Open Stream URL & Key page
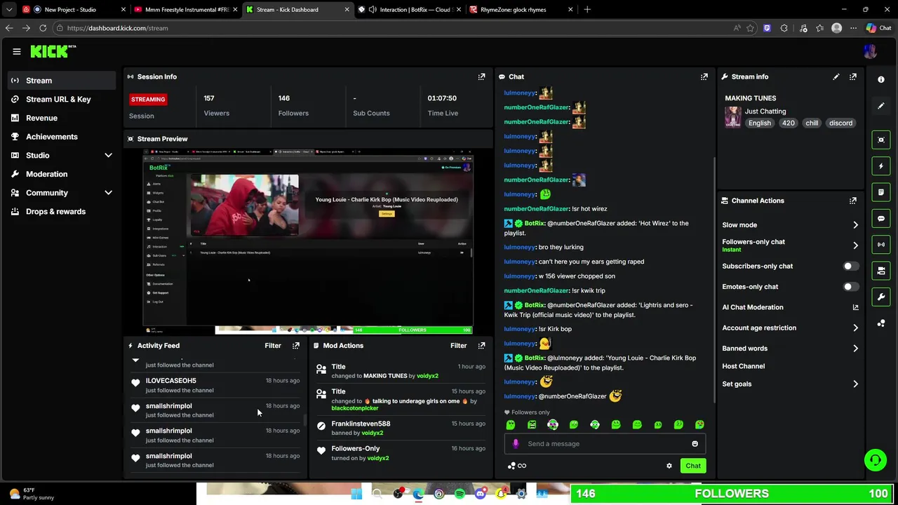898x505 pixels. tap(62, 99)
